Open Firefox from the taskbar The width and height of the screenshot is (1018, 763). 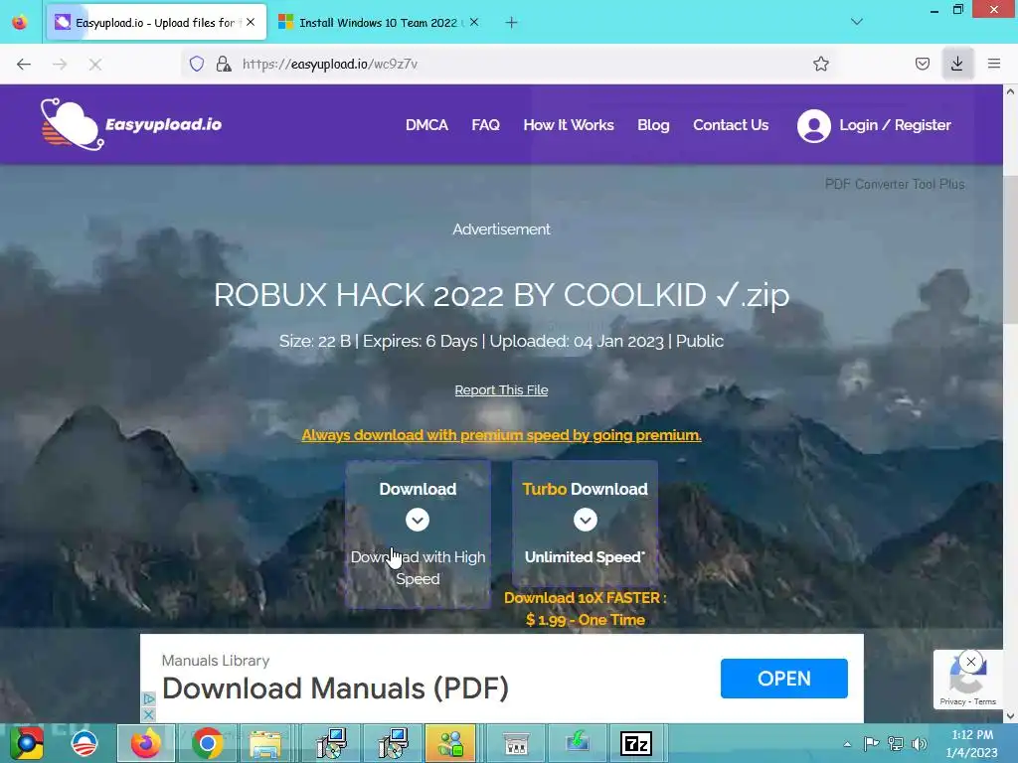pyautogui.click(x=145, y=743)
